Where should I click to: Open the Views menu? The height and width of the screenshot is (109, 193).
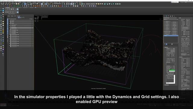coord(13,2)
